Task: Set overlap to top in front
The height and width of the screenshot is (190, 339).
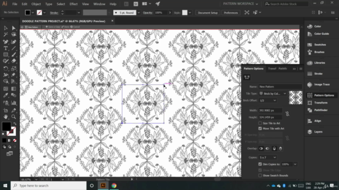Action: [x=274, y=148]
